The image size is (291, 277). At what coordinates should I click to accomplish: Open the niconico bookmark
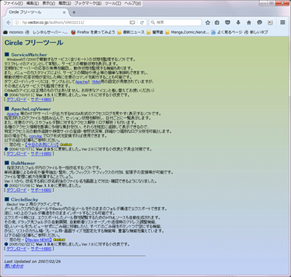[14, 32]
